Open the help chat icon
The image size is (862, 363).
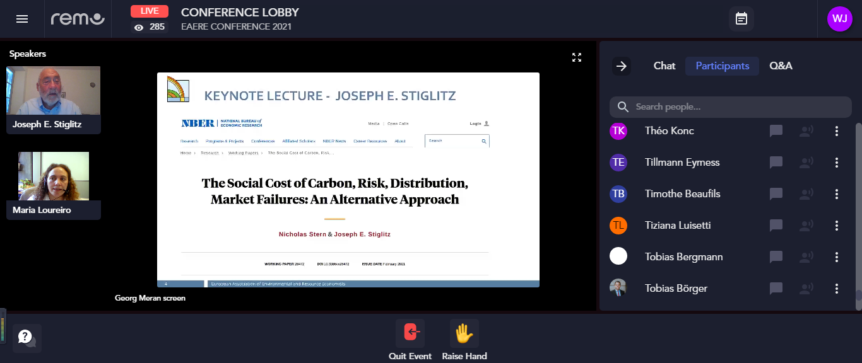(x=27, y=338)
